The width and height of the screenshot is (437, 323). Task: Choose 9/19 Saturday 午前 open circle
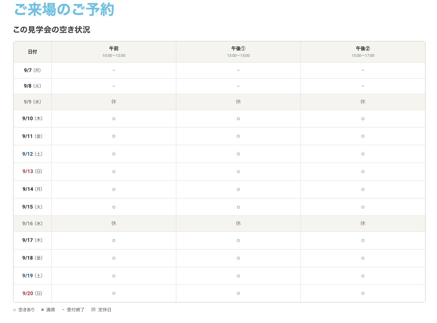tap(114, 276)
